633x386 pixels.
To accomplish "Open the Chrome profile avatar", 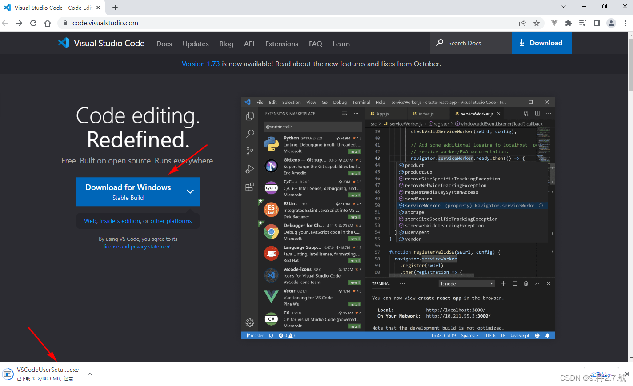I will [x=611, y=23].
